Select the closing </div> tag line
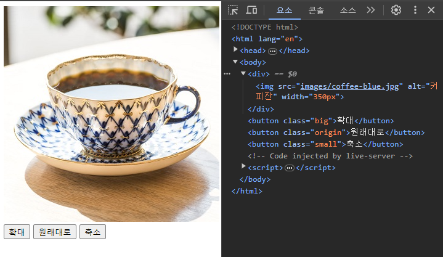The width and height of the screenshot is (443, 257). point(261,109)
